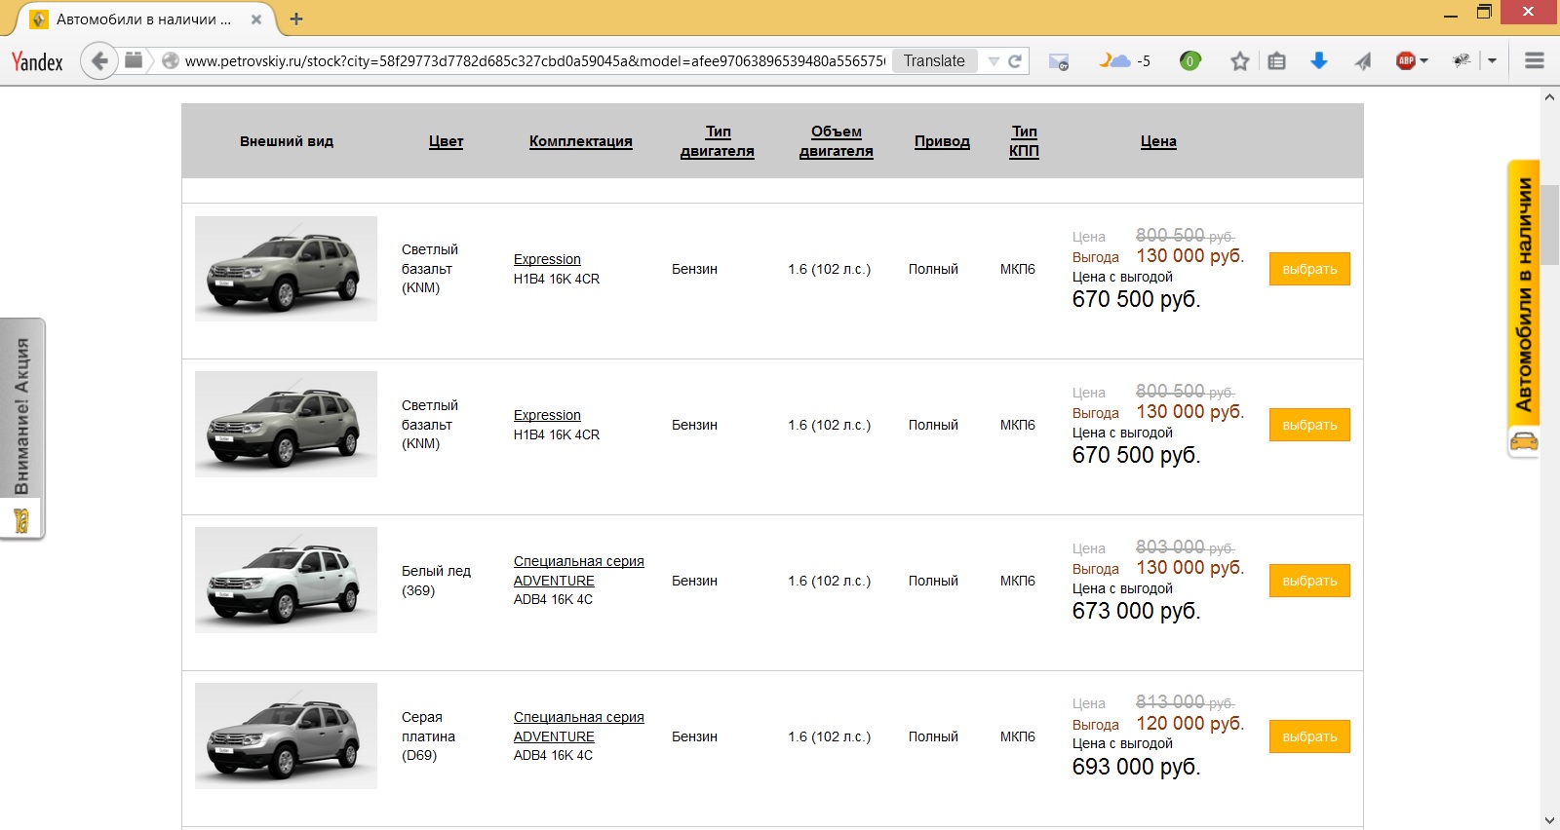1560x830 pixels.
Task: Expand the ABP dropdown arrow
Action: pos(1423,60)
